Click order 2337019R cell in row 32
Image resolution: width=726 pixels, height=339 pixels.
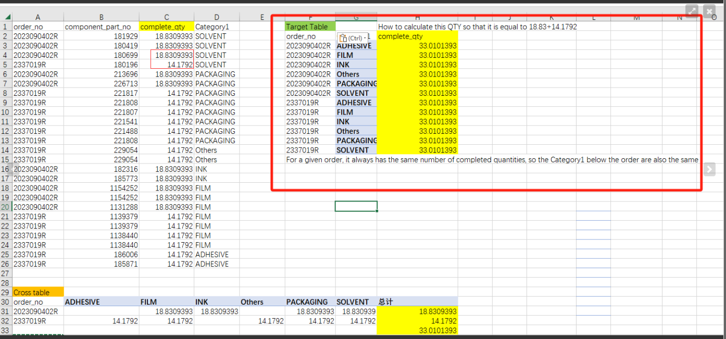[37, 321]
